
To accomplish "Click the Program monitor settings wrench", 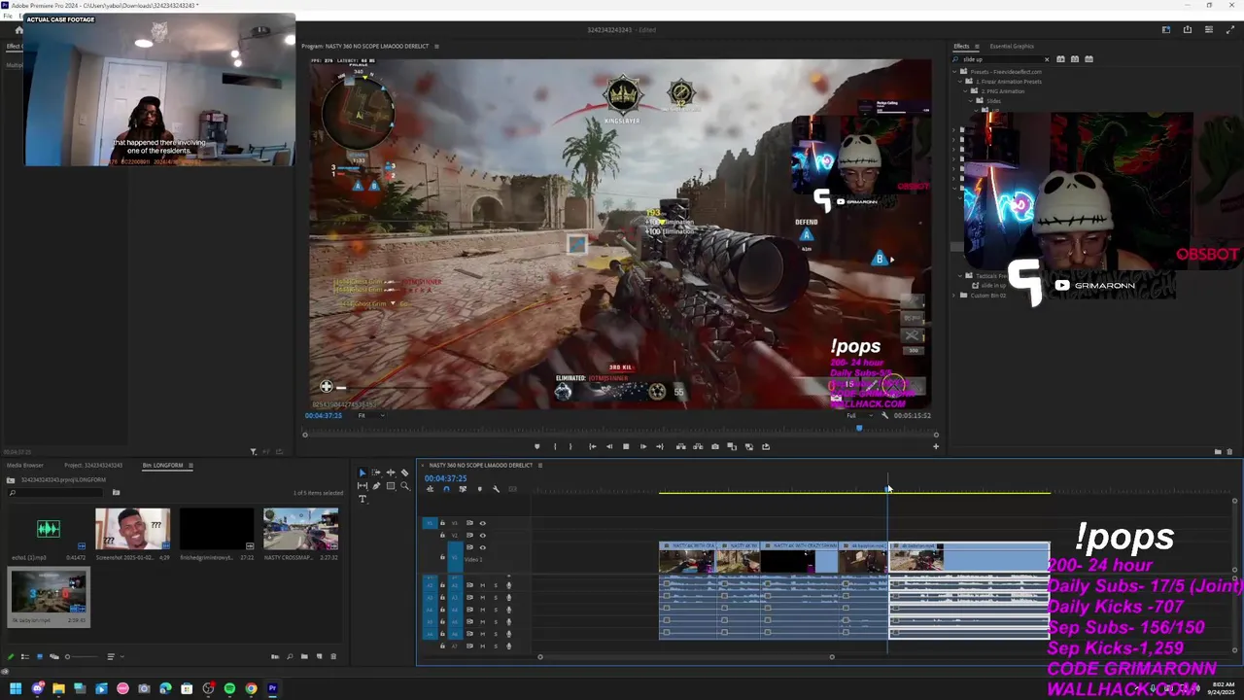I will (x=884, y=415).
